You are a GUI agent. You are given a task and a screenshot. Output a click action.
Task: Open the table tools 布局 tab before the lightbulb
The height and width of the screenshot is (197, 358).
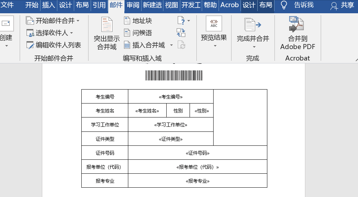[266, 5]
